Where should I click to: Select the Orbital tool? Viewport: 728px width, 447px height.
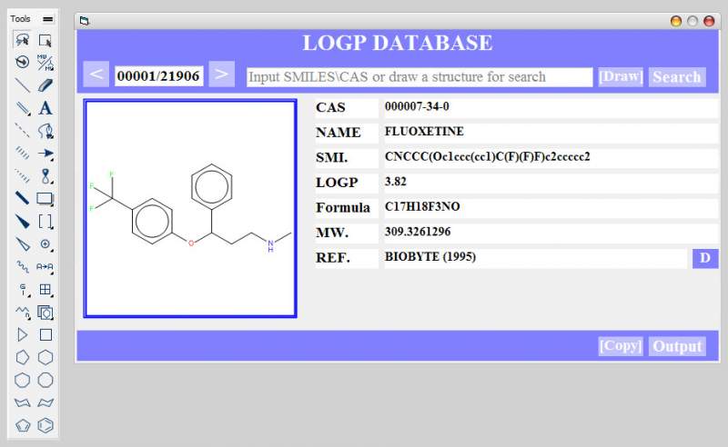(x=45, y=175)
